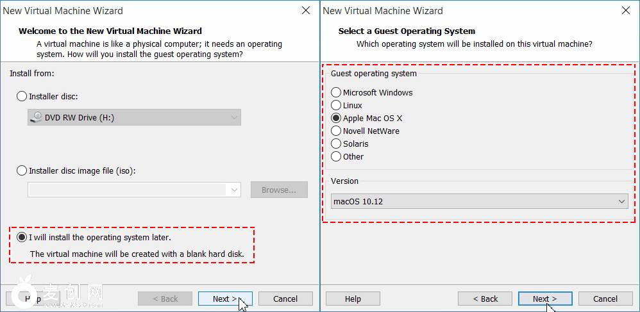This screenshot has height=312, width=640.
Task: Open the DVD RW Drive (H:) dropdown
Action: pyautogui.click(x=134, y=118)
